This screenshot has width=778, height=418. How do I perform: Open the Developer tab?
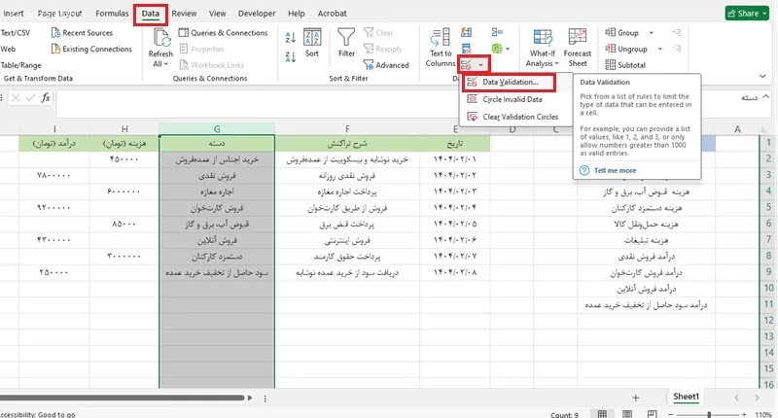click(x=257, y=14)
